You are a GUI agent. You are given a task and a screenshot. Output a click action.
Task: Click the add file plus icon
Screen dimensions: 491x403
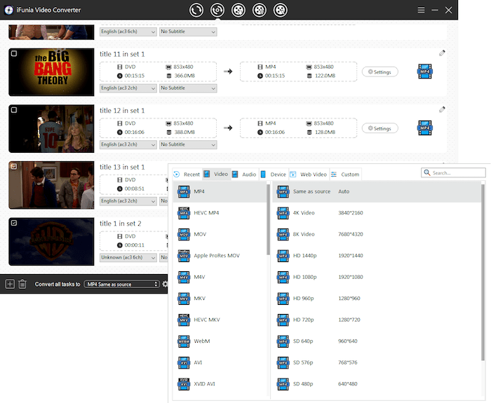click(x=10, y=284)
